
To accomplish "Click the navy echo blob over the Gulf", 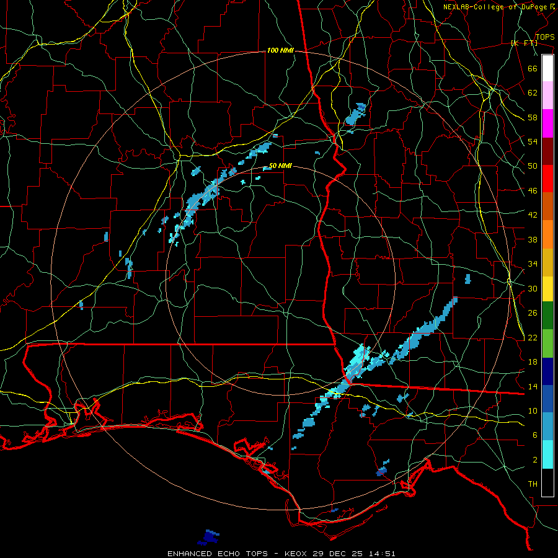I will click(209, 538).
